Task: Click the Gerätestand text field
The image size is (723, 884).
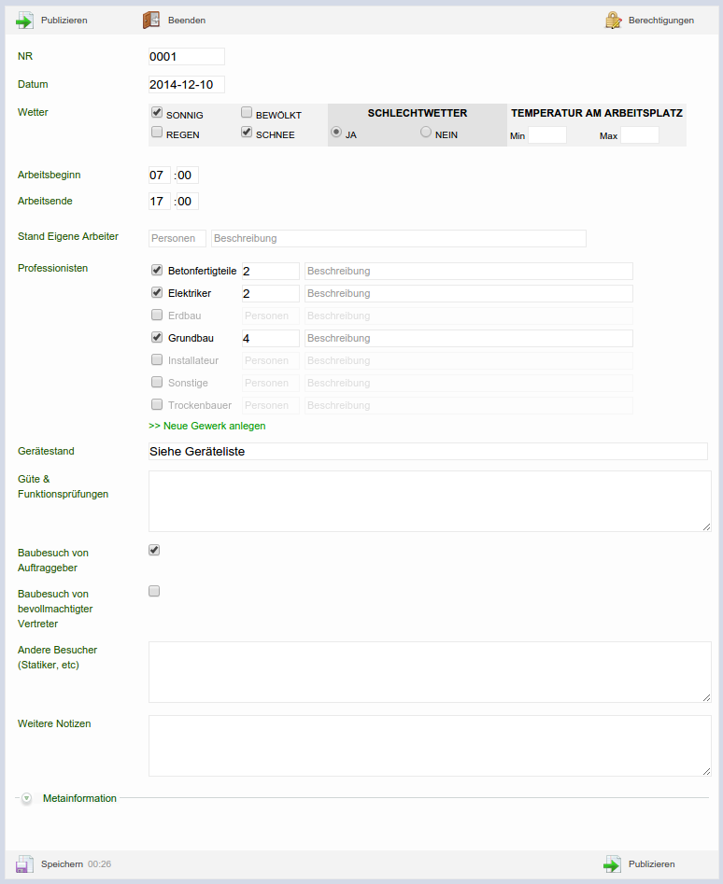Action: [428, 452]
